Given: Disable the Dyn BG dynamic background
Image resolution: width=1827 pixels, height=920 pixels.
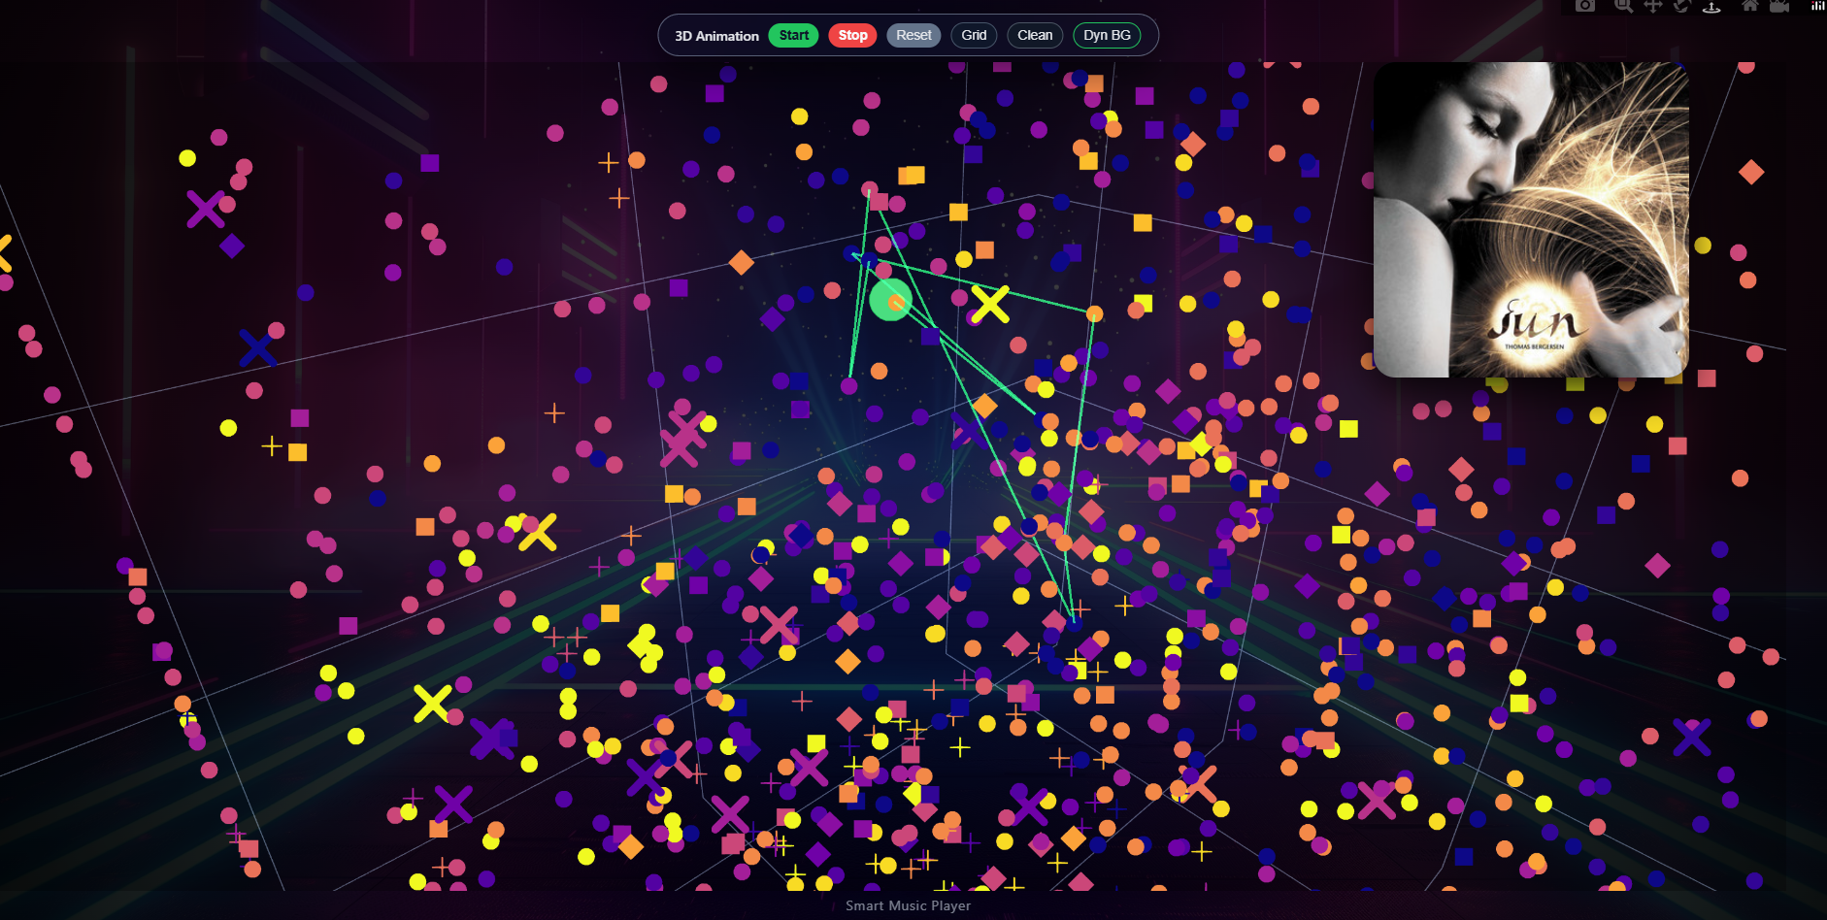Looking at the screenshot, I should click(1107, 35).
